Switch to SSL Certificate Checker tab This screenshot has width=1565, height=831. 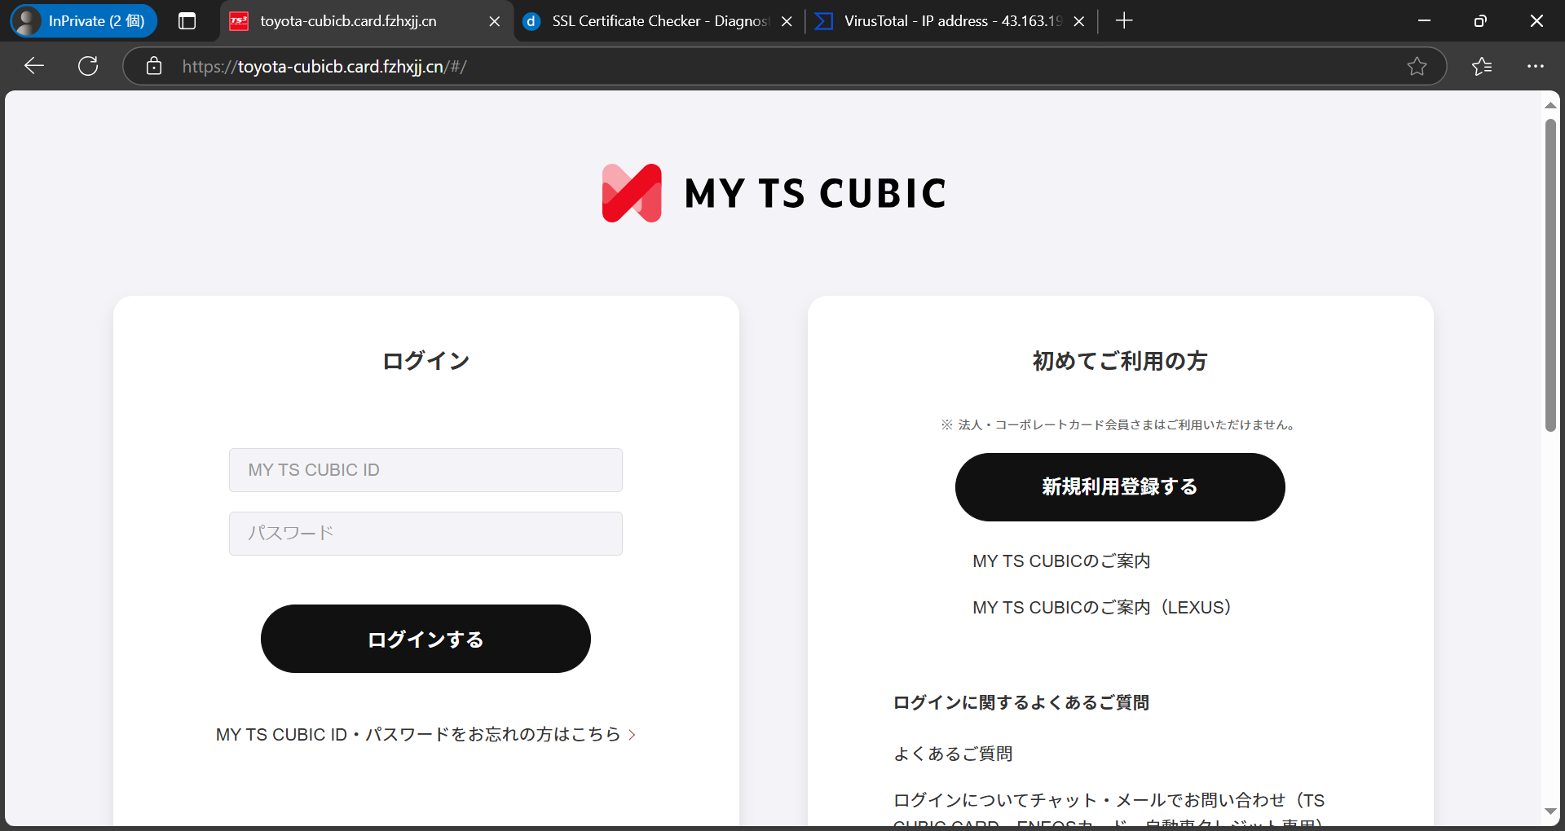click(659, 21)
